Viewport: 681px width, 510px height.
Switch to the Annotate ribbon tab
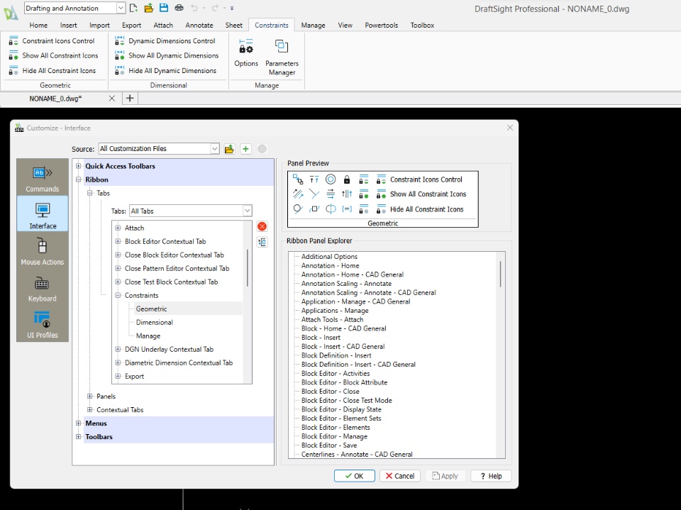(x=199, y=26)
